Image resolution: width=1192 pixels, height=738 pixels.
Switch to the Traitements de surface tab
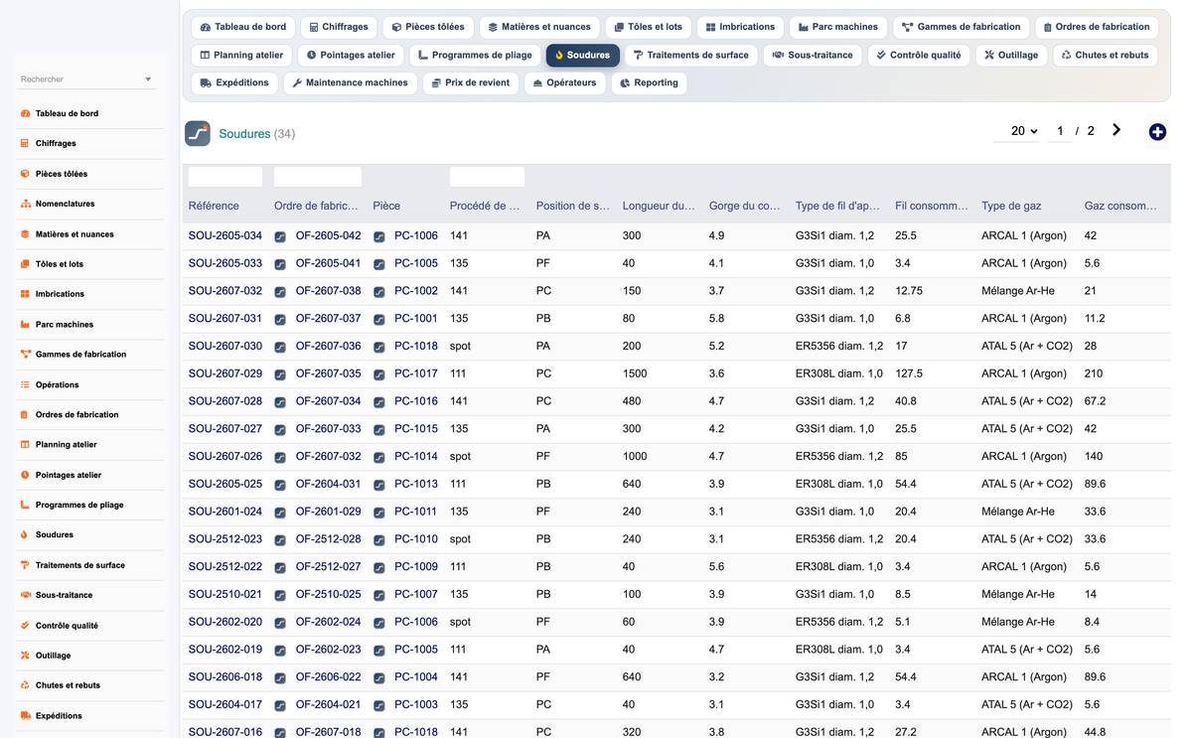[x=690, y=55]
